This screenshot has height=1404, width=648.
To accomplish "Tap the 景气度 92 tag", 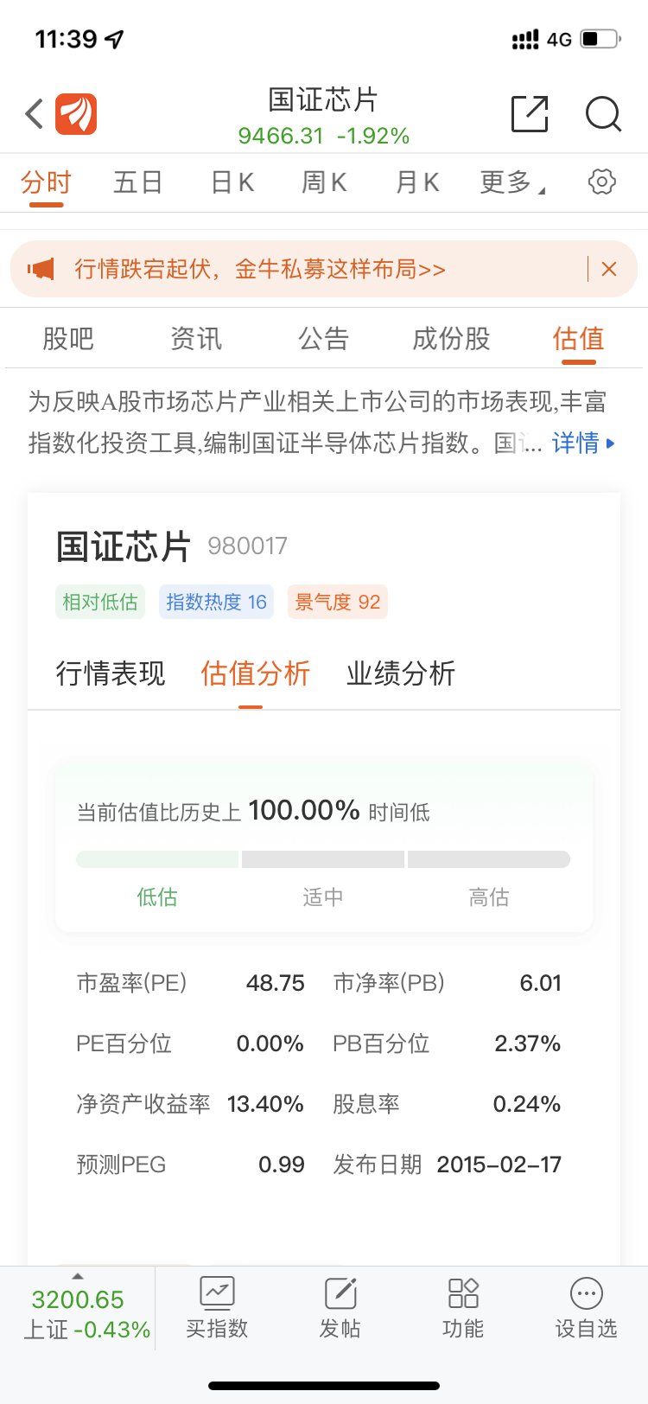I will point(337,602).
